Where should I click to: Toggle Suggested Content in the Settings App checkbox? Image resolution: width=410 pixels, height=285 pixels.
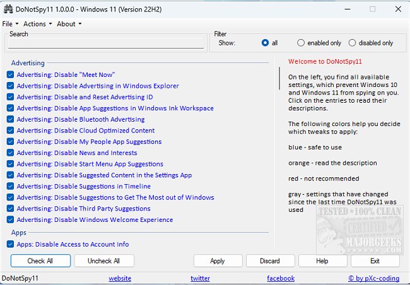point(11,175)
